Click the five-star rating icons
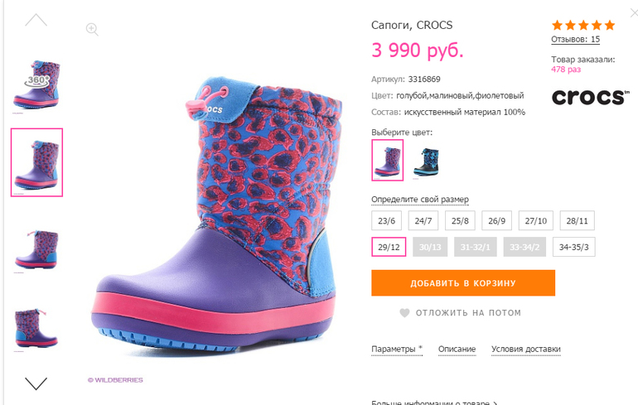Viewport: 638px width, 405px height. pos(583,25)
